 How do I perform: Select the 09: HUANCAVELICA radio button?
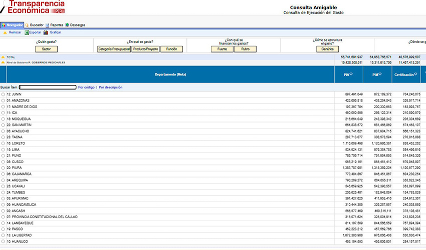(x=3, y=204)
